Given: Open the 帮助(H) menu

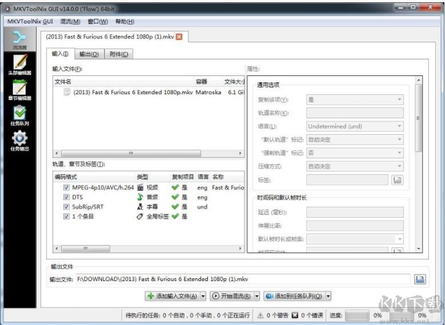Looking at the screenshot, I should 125,21.
